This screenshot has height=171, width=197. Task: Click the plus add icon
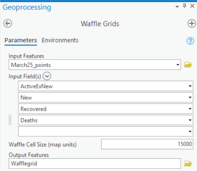[x=191, y=23]
